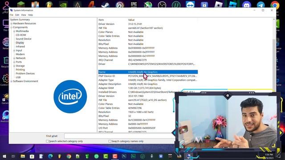The image size is (285, 160).
Task: Open File Explorer from the taskbar
Action: click(23, 156)
